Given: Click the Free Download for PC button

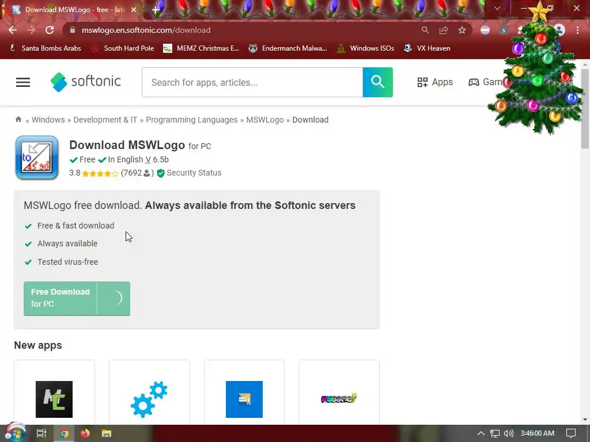Looking at the screenshot, I should (77, 299).
